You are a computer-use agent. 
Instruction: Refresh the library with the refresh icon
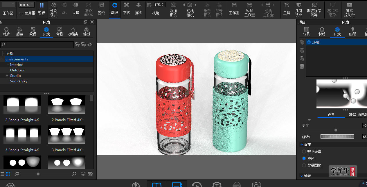pyautogui.click(x=90, y=45)
